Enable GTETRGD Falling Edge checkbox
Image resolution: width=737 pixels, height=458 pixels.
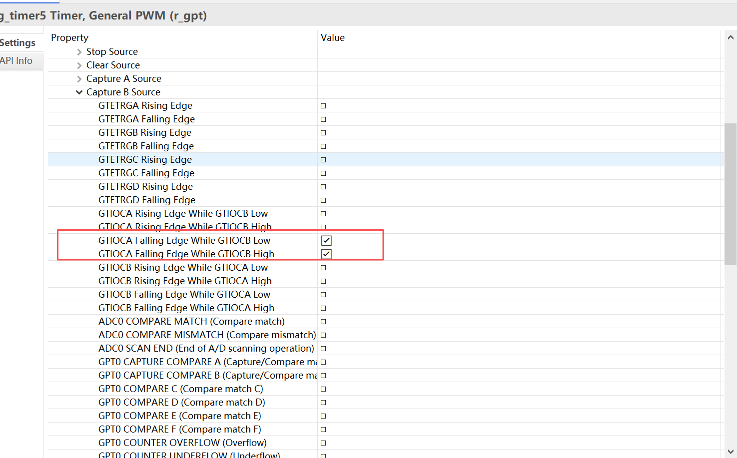[x=323, y=200]
